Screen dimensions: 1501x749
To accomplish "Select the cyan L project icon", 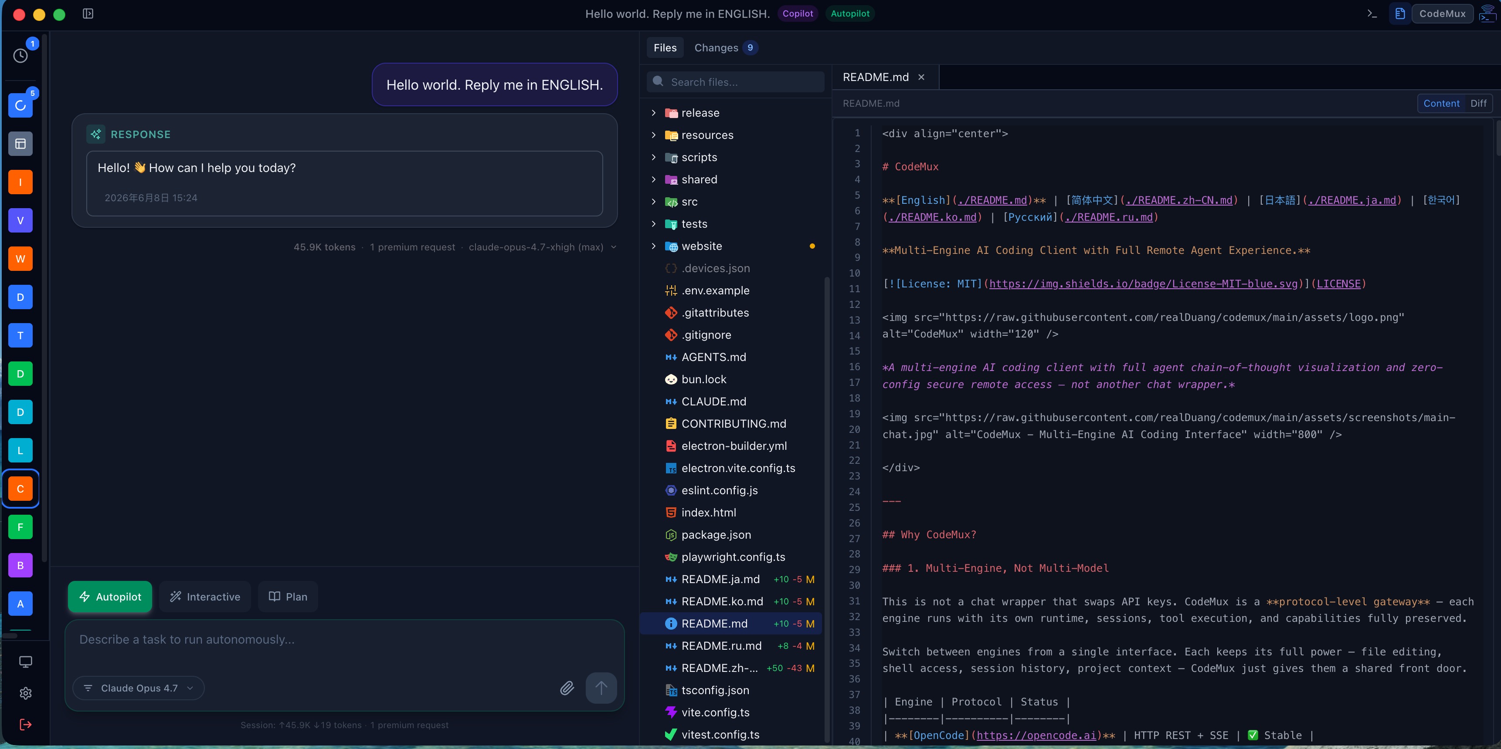I will click(20, 450).
